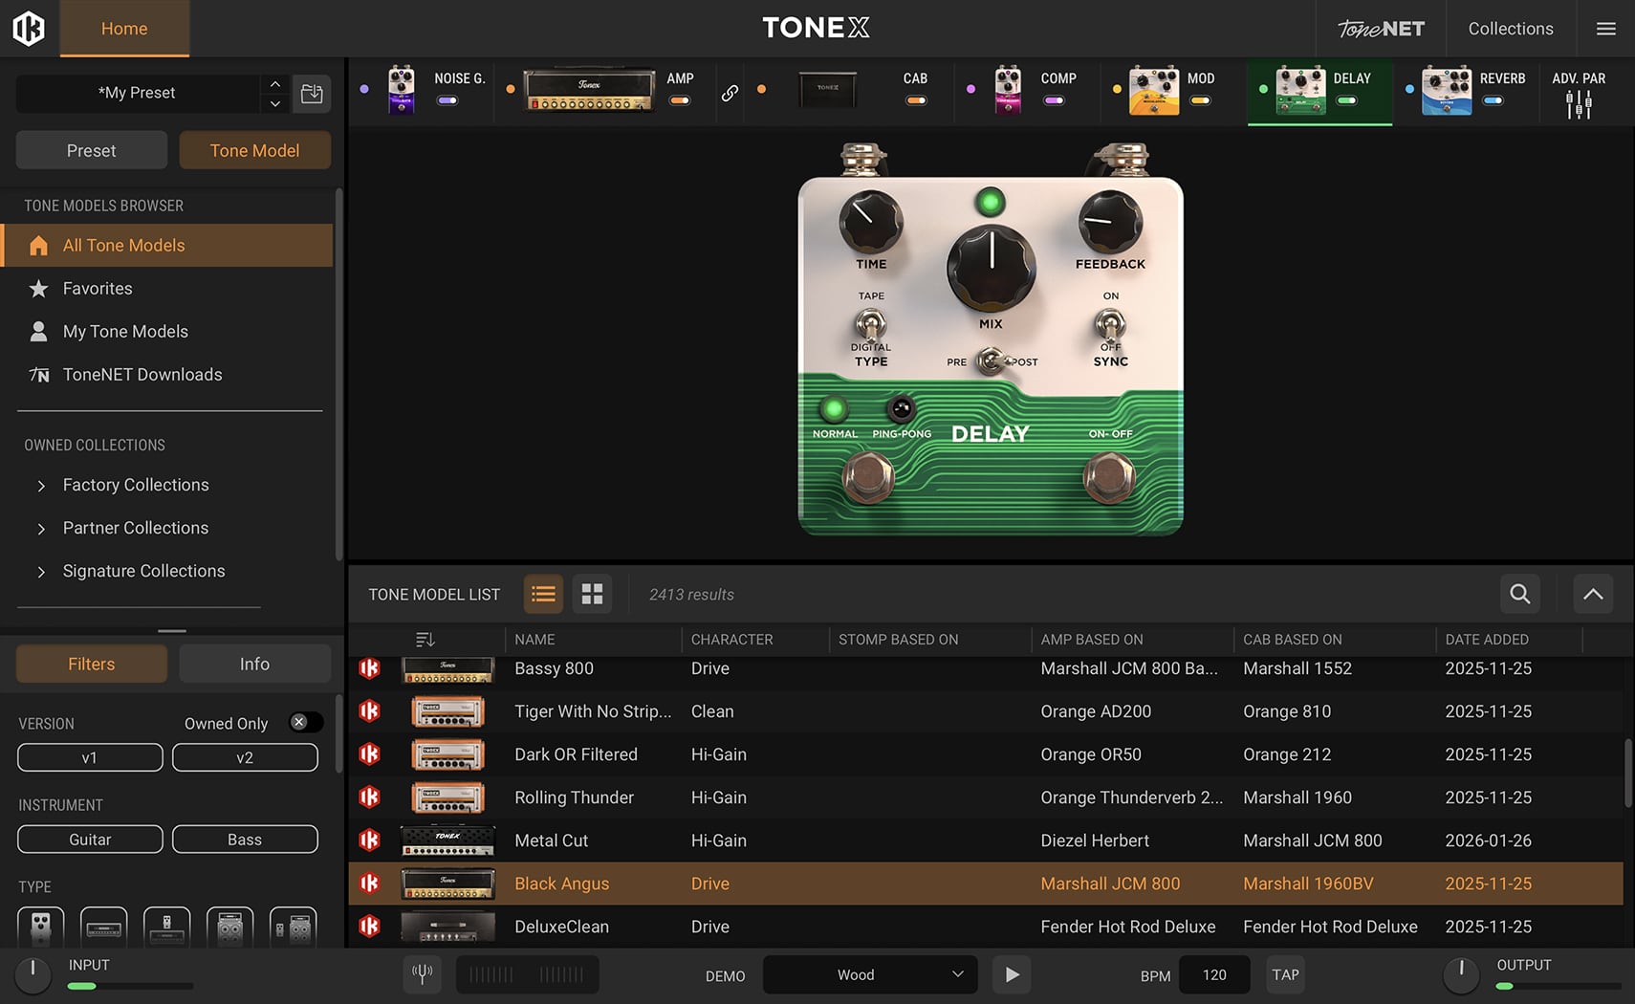Open the Collections tab
1635x1004 pixels.
point(1510,29)
